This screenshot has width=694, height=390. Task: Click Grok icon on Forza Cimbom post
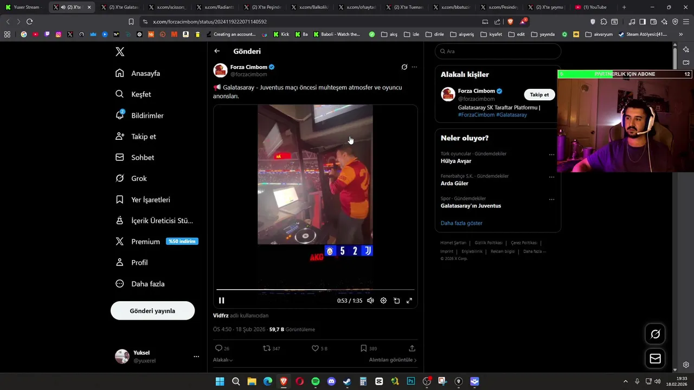(x=404, y=67)
